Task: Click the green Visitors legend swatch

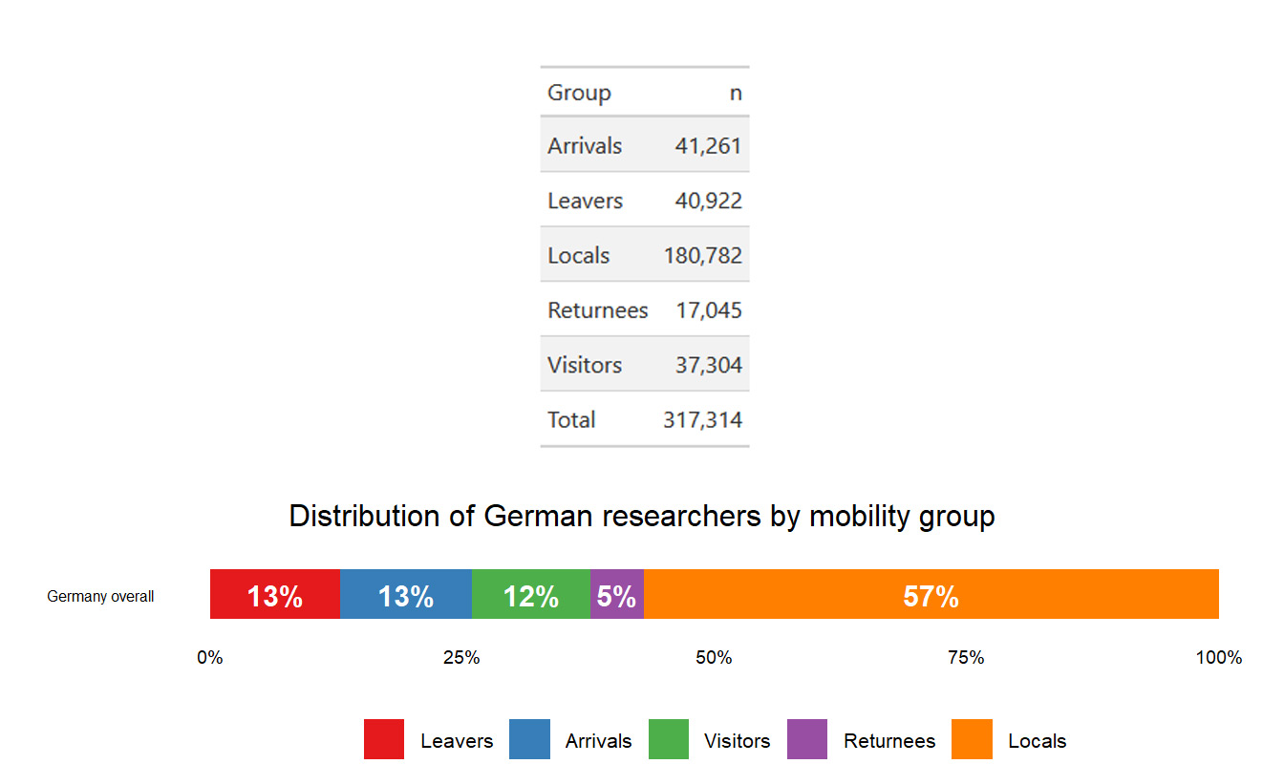Action: coord(669,740)
